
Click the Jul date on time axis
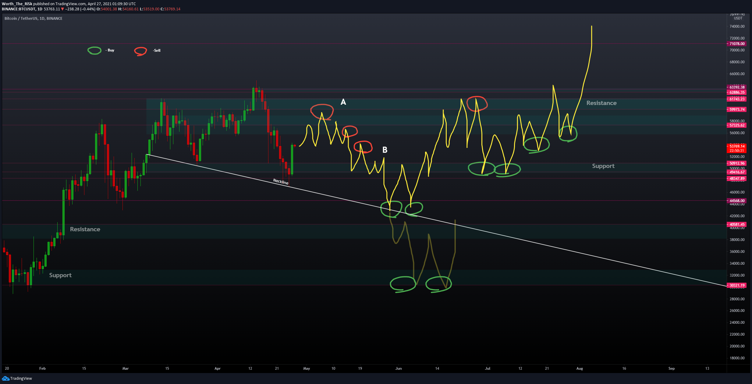coord(488,368)
